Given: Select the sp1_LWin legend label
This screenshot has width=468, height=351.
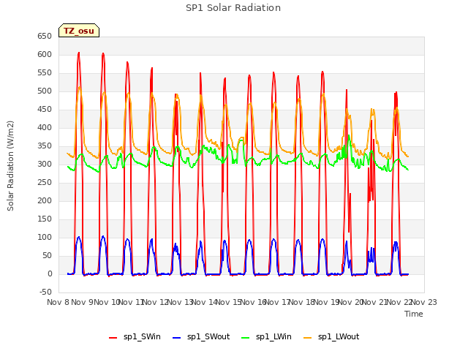Looking at the screenshot, I should (x=273, y=336).
